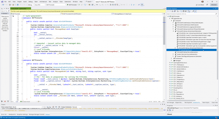Open the NETTConsole.Win32APIModern type navigation dropdown

pyautogui.click(x=87, y=14)
